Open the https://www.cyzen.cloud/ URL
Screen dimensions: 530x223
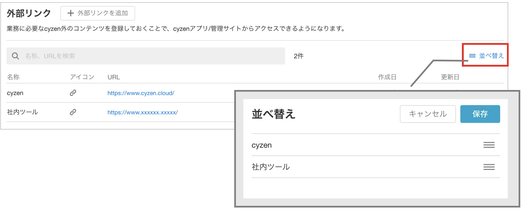141,93
